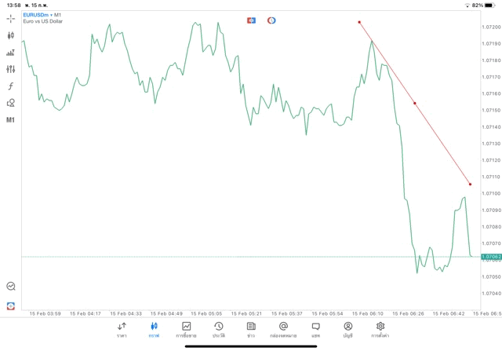
Task: Open the Quotes tab with arrows icon
Action: pyautogui.click(x=122, y=329)
